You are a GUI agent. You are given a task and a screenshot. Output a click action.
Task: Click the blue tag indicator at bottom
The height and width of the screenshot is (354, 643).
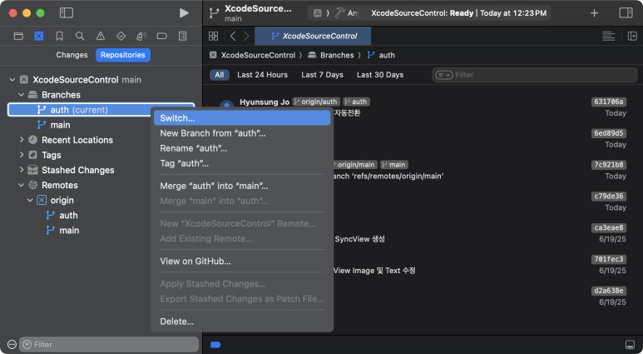point(215,345)
